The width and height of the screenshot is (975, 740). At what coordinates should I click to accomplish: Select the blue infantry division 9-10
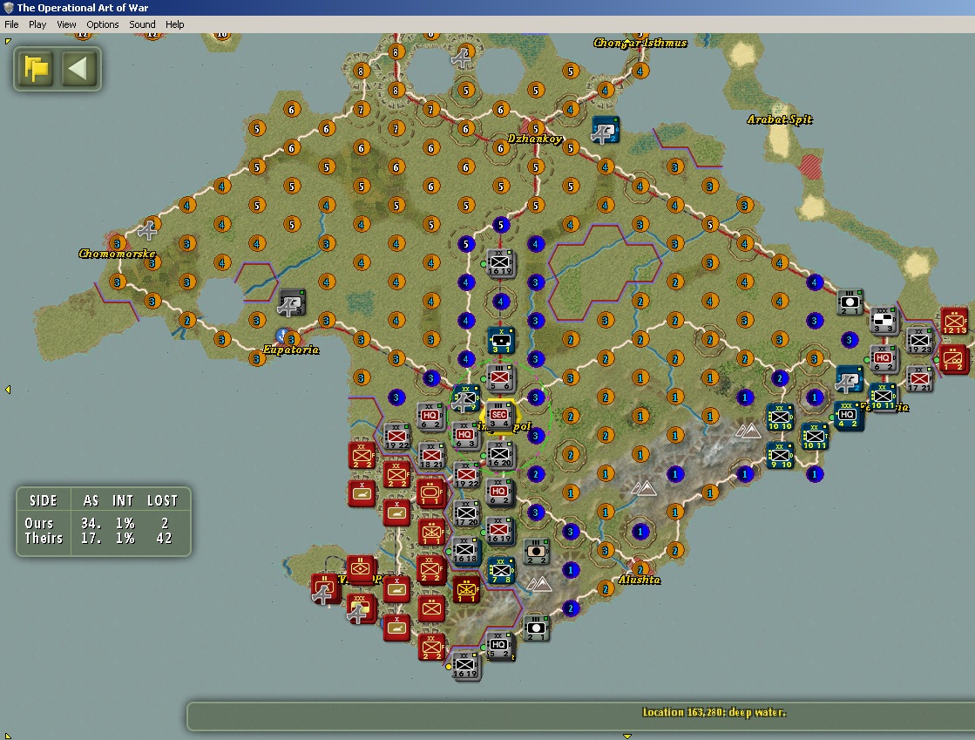point(780,455)
